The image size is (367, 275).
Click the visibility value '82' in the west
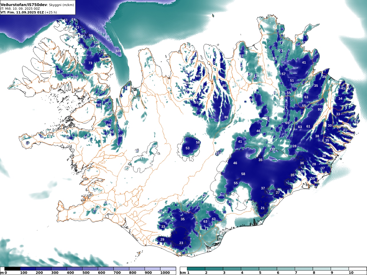click(x=112, y=132)
